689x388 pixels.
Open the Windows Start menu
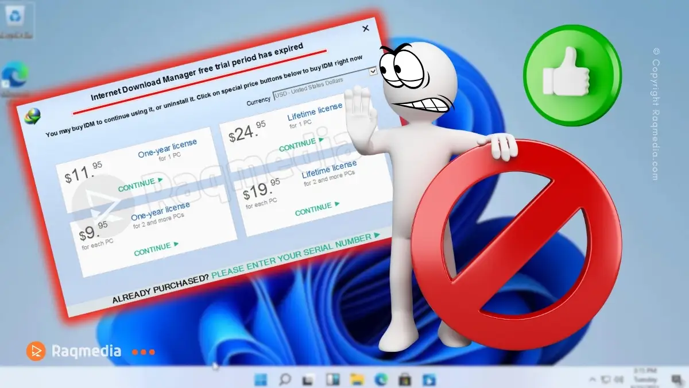pos(260,379)
